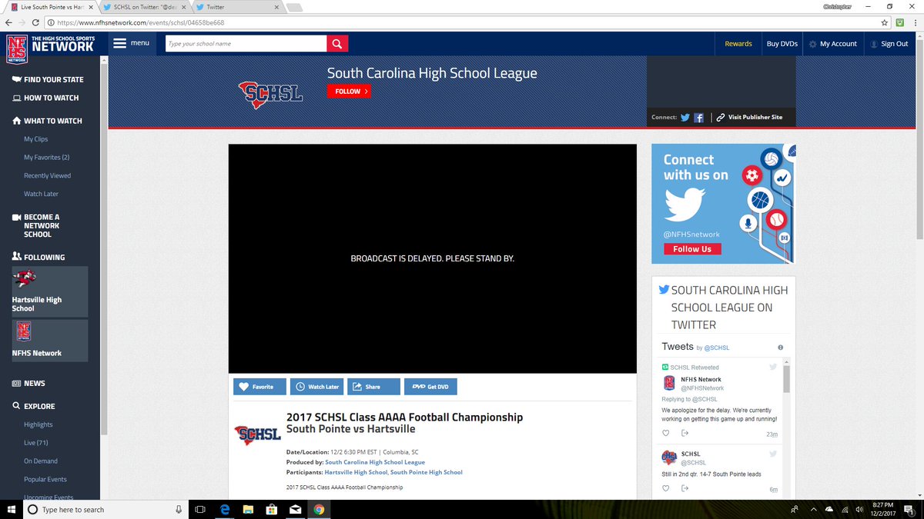Open Task View on taskbar
This screenshot has height=519, width=924.
pyautogui.click(x=200, y=509)
